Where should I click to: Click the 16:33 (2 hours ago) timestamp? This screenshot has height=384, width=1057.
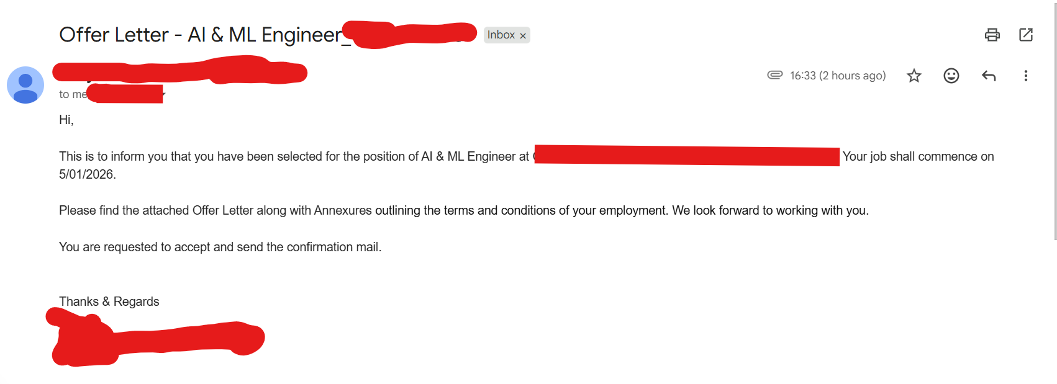point(837,76)
